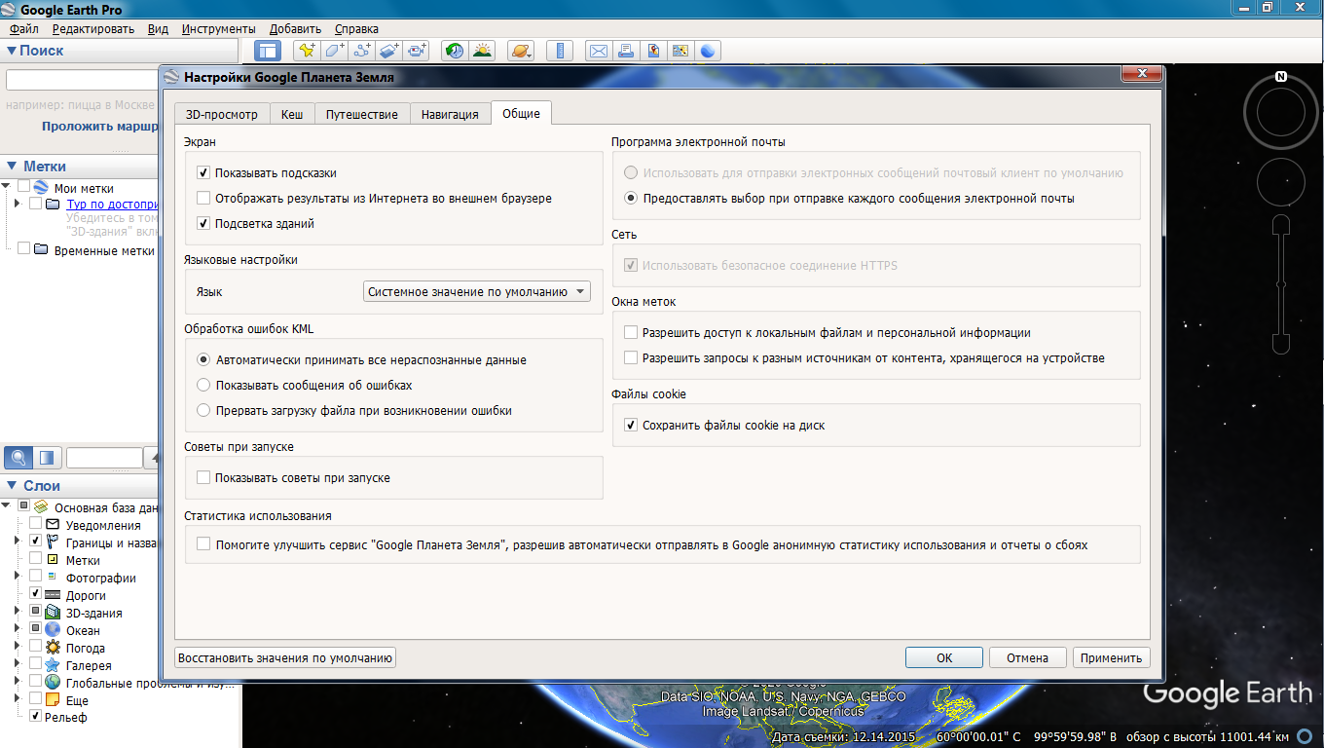Open the Язык language dropdown
The width and height of the screenshot is (1324, 748).
click(476, 291)
